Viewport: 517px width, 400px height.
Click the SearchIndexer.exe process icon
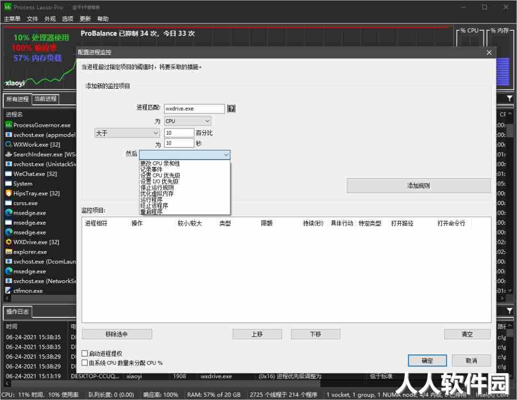tap(9, 154)
